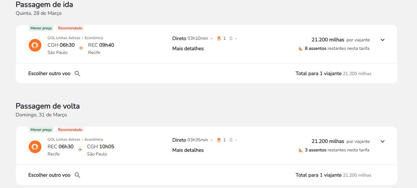
Task: Click the orange plane icon between REC and CGH
Action: click(80, 150)
